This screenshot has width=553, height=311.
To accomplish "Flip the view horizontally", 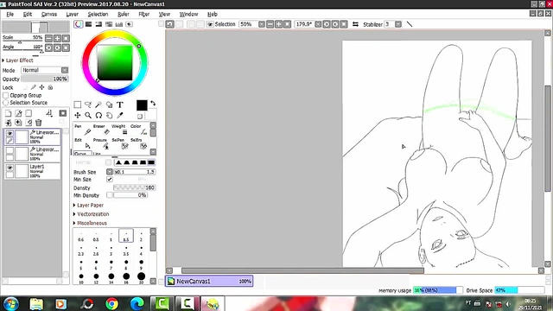I will tap(355, 24).
